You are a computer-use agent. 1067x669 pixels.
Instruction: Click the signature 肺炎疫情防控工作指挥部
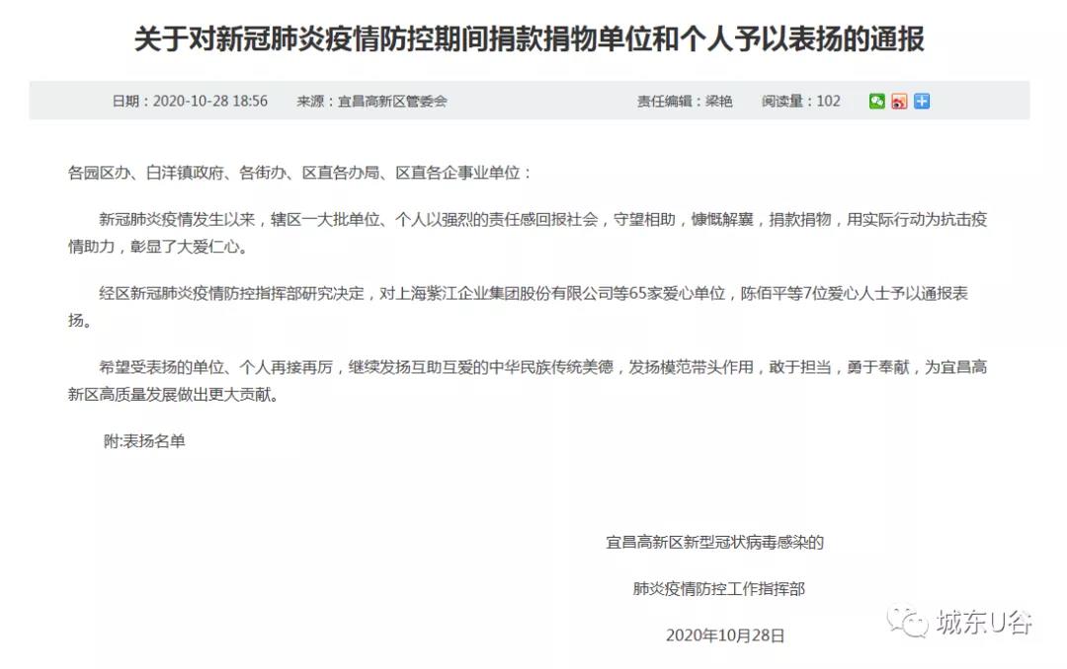[718, 589]
